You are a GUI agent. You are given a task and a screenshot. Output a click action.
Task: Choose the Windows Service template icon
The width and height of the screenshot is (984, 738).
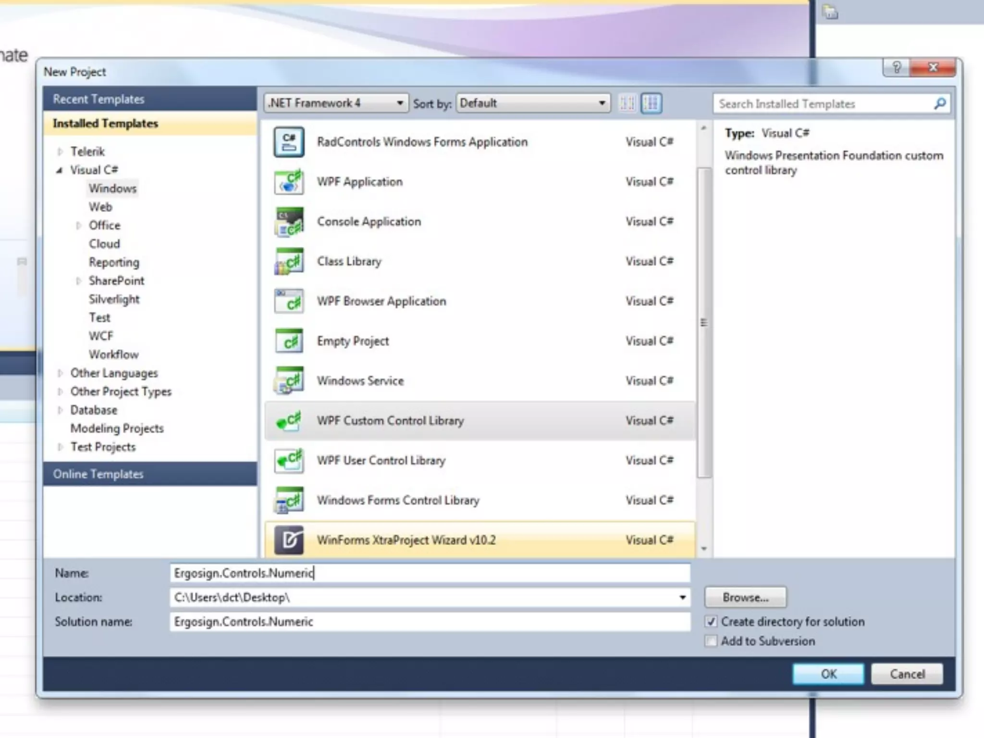click(x=289, y=381)
